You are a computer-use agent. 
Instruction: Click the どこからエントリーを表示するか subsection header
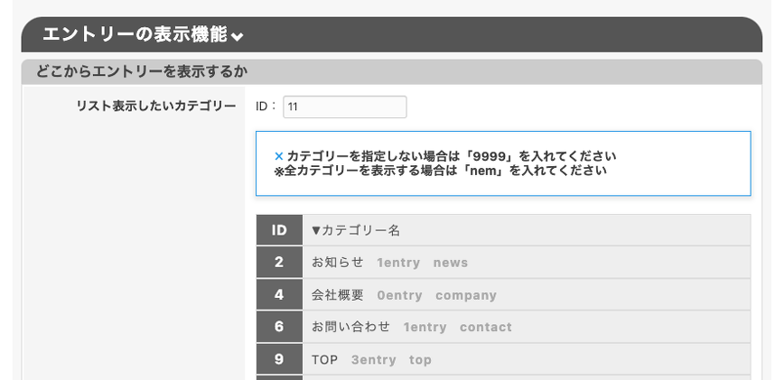(x=143, y=70)
